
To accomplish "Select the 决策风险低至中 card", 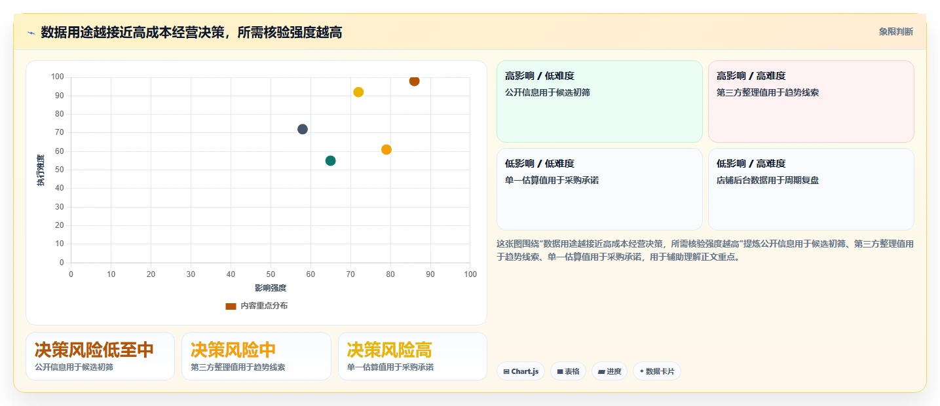I will coord(100,356).
